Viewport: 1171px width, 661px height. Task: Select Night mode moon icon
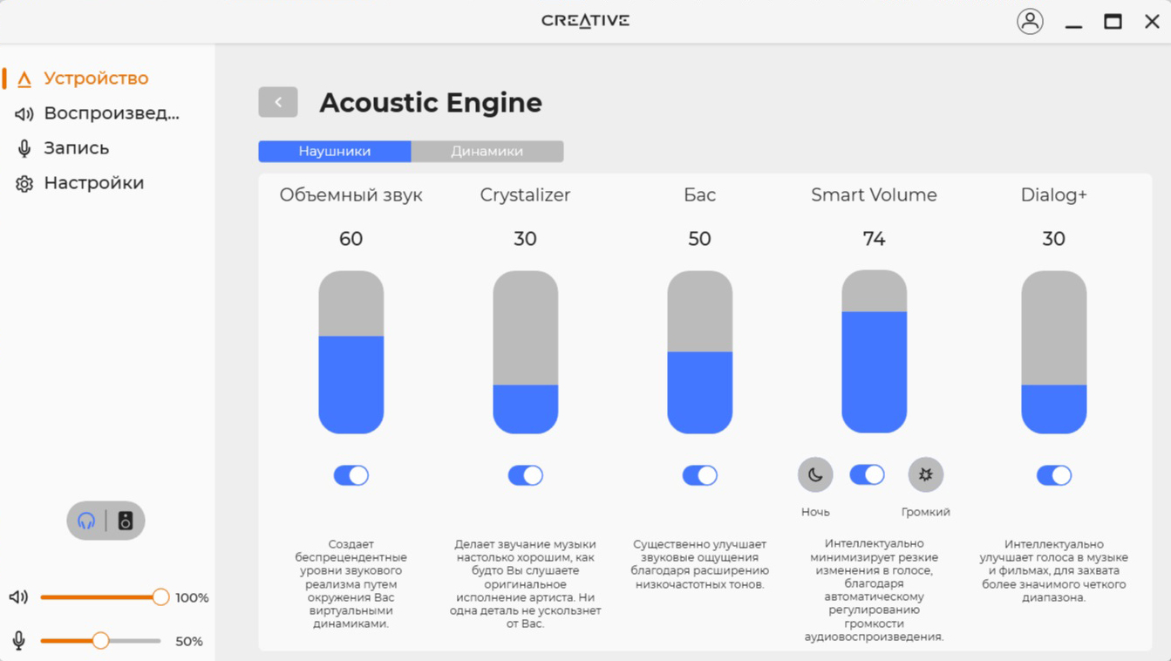click(x=815, y=475)
